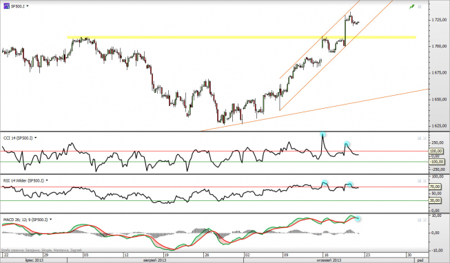Click the sierpień 2013 month label

click(x=154, y=260)
